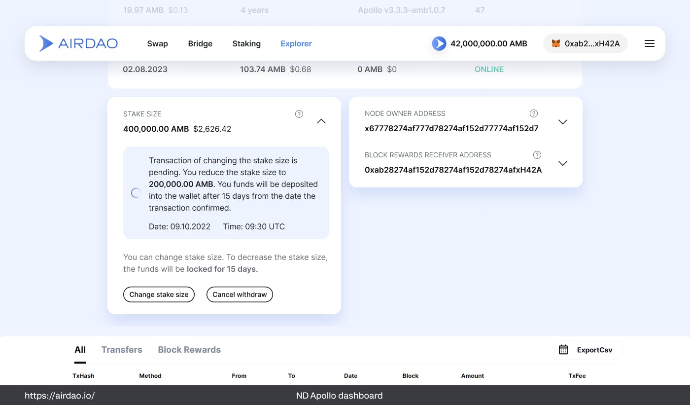This screenshot has height=405, width=690.
Task: Collapse the Stake Size panel
Action: pyautogui.click(x=321, y=121)
